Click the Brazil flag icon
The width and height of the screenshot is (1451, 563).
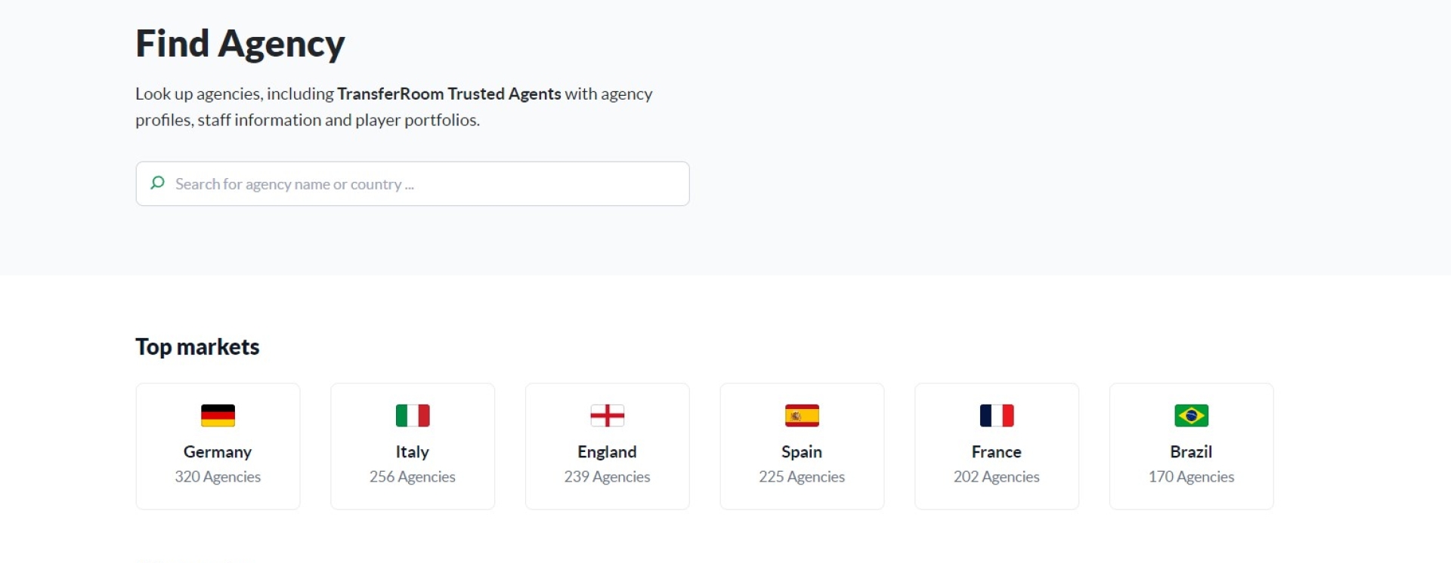point(1191,416)
